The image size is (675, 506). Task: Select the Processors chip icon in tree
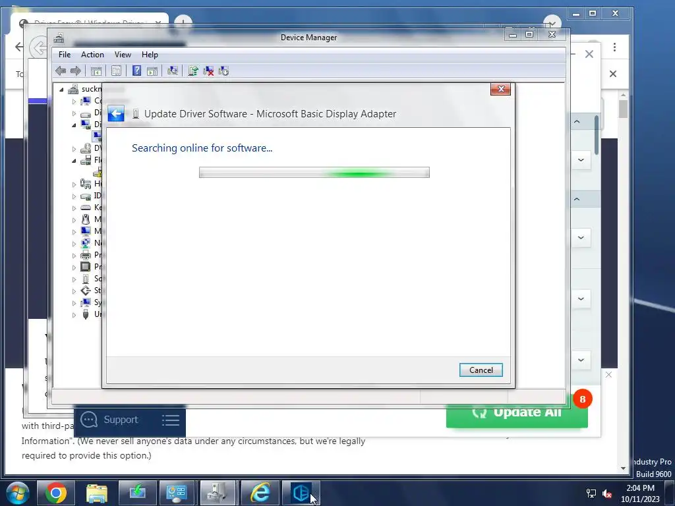pos(86,266)
